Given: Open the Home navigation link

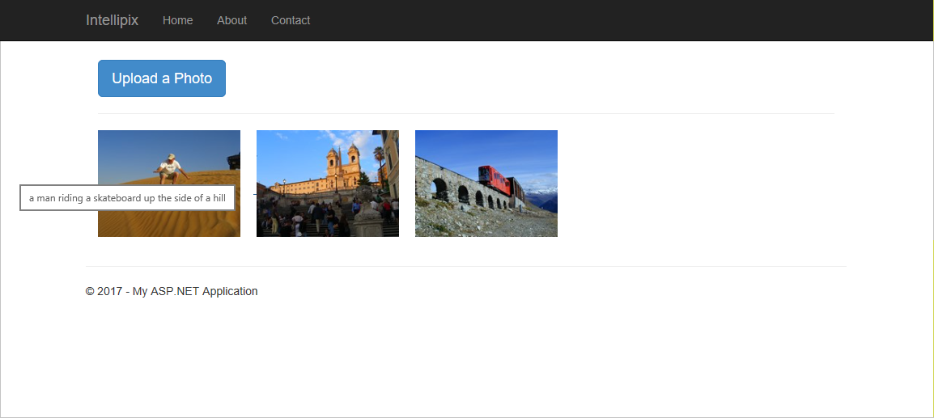Looking at the screenshot, I should coord(177,20).
